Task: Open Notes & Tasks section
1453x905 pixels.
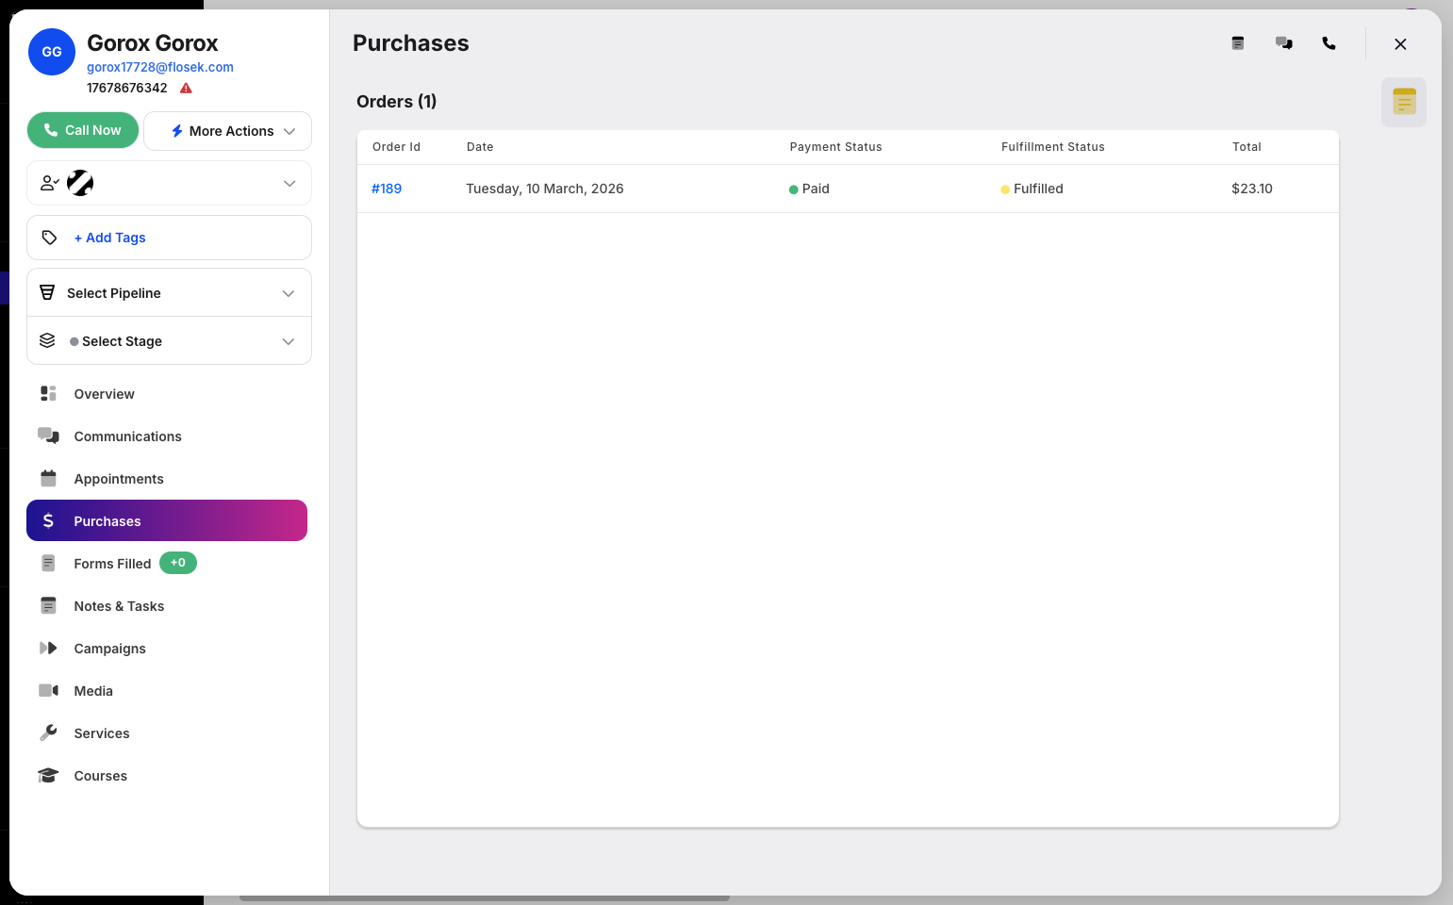Action: click(x=167, y=606)
